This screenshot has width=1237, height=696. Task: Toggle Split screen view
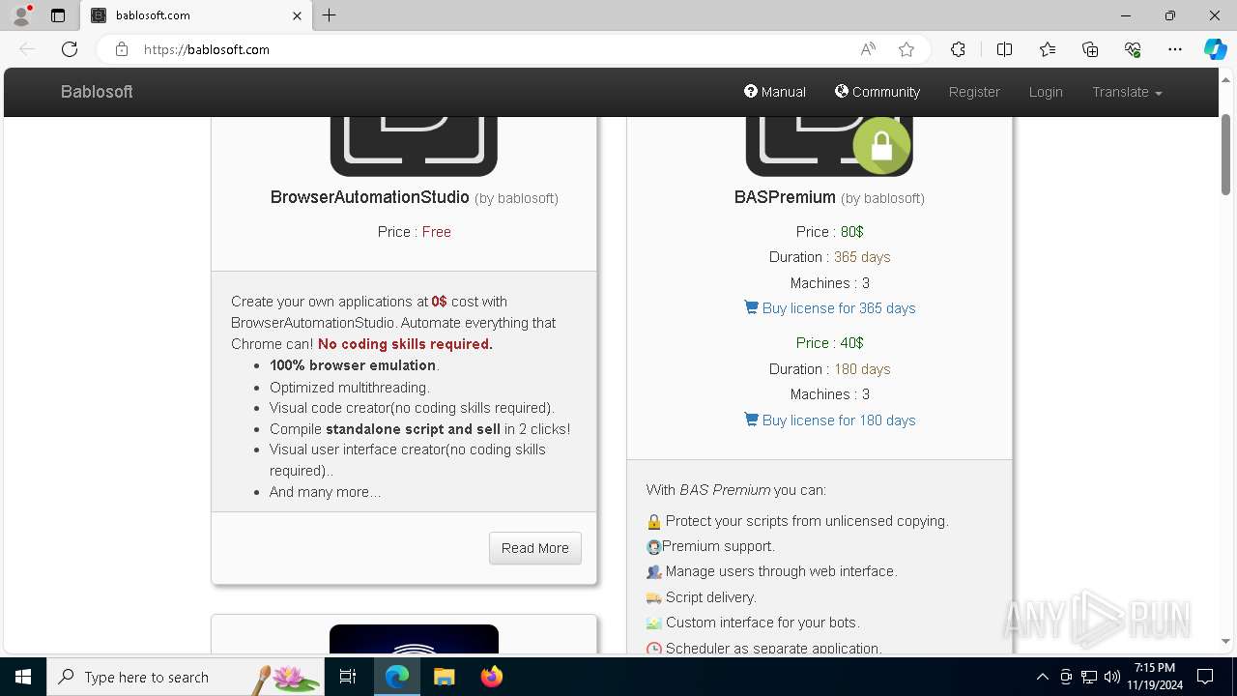click(x=1004, y=49)
